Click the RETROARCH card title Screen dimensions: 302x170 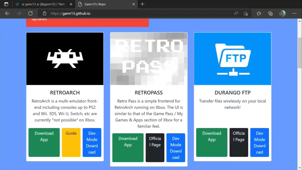pyautogui.click(x=65, y=93)
